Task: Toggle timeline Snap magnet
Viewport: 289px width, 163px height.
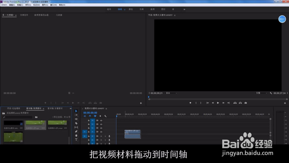Action: 90,116
